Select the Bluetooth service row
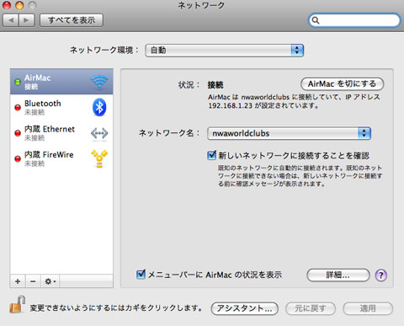 (x=61, y=107)
